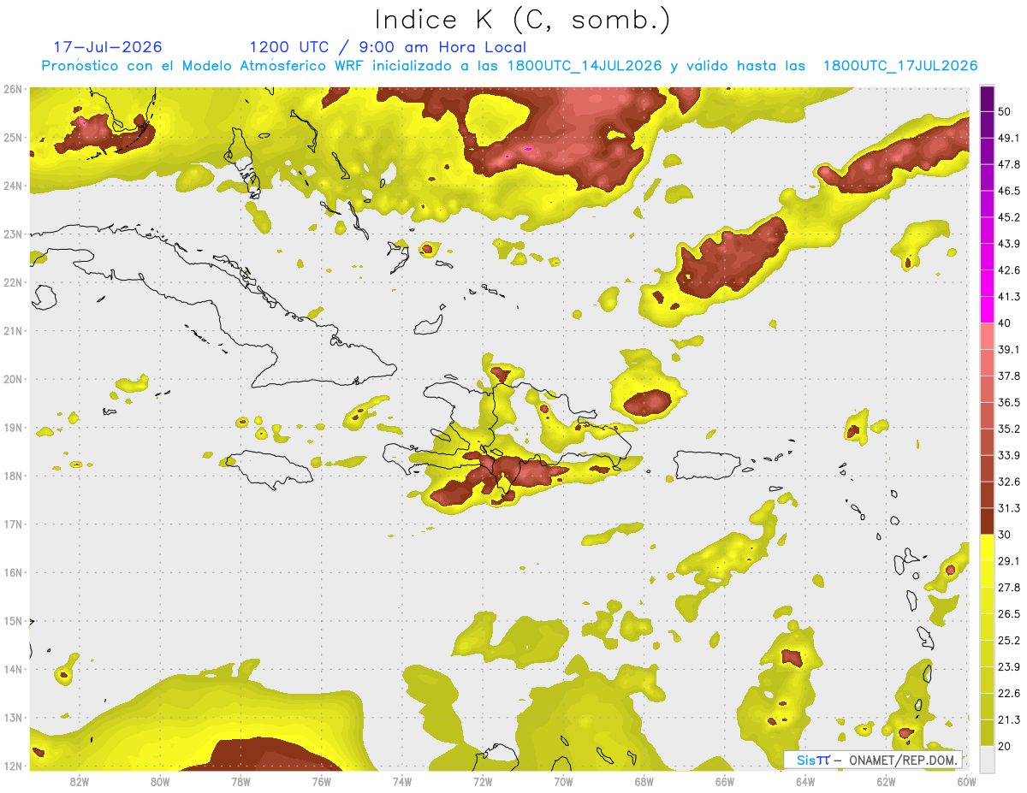This screenshot has height=793, width=1027.
Task: Click the colorbar value "43.9"
Action: (1009, 244)
